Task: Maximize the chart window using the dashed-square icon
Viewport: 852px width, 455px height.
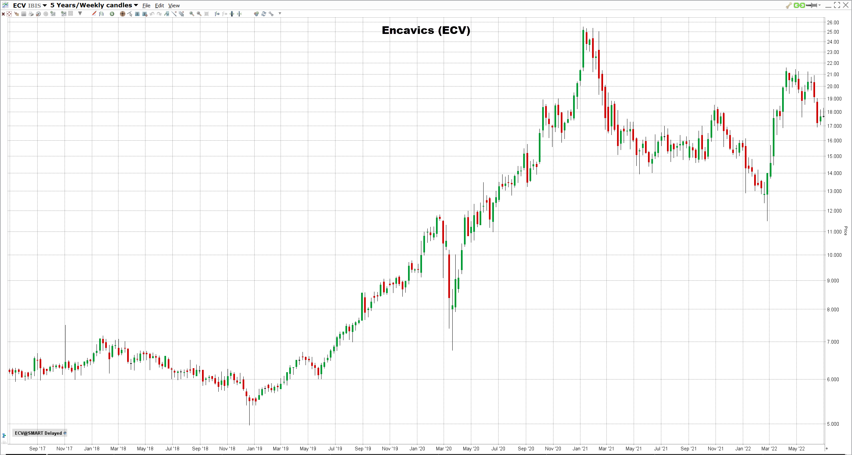Action: pos(837,5)
